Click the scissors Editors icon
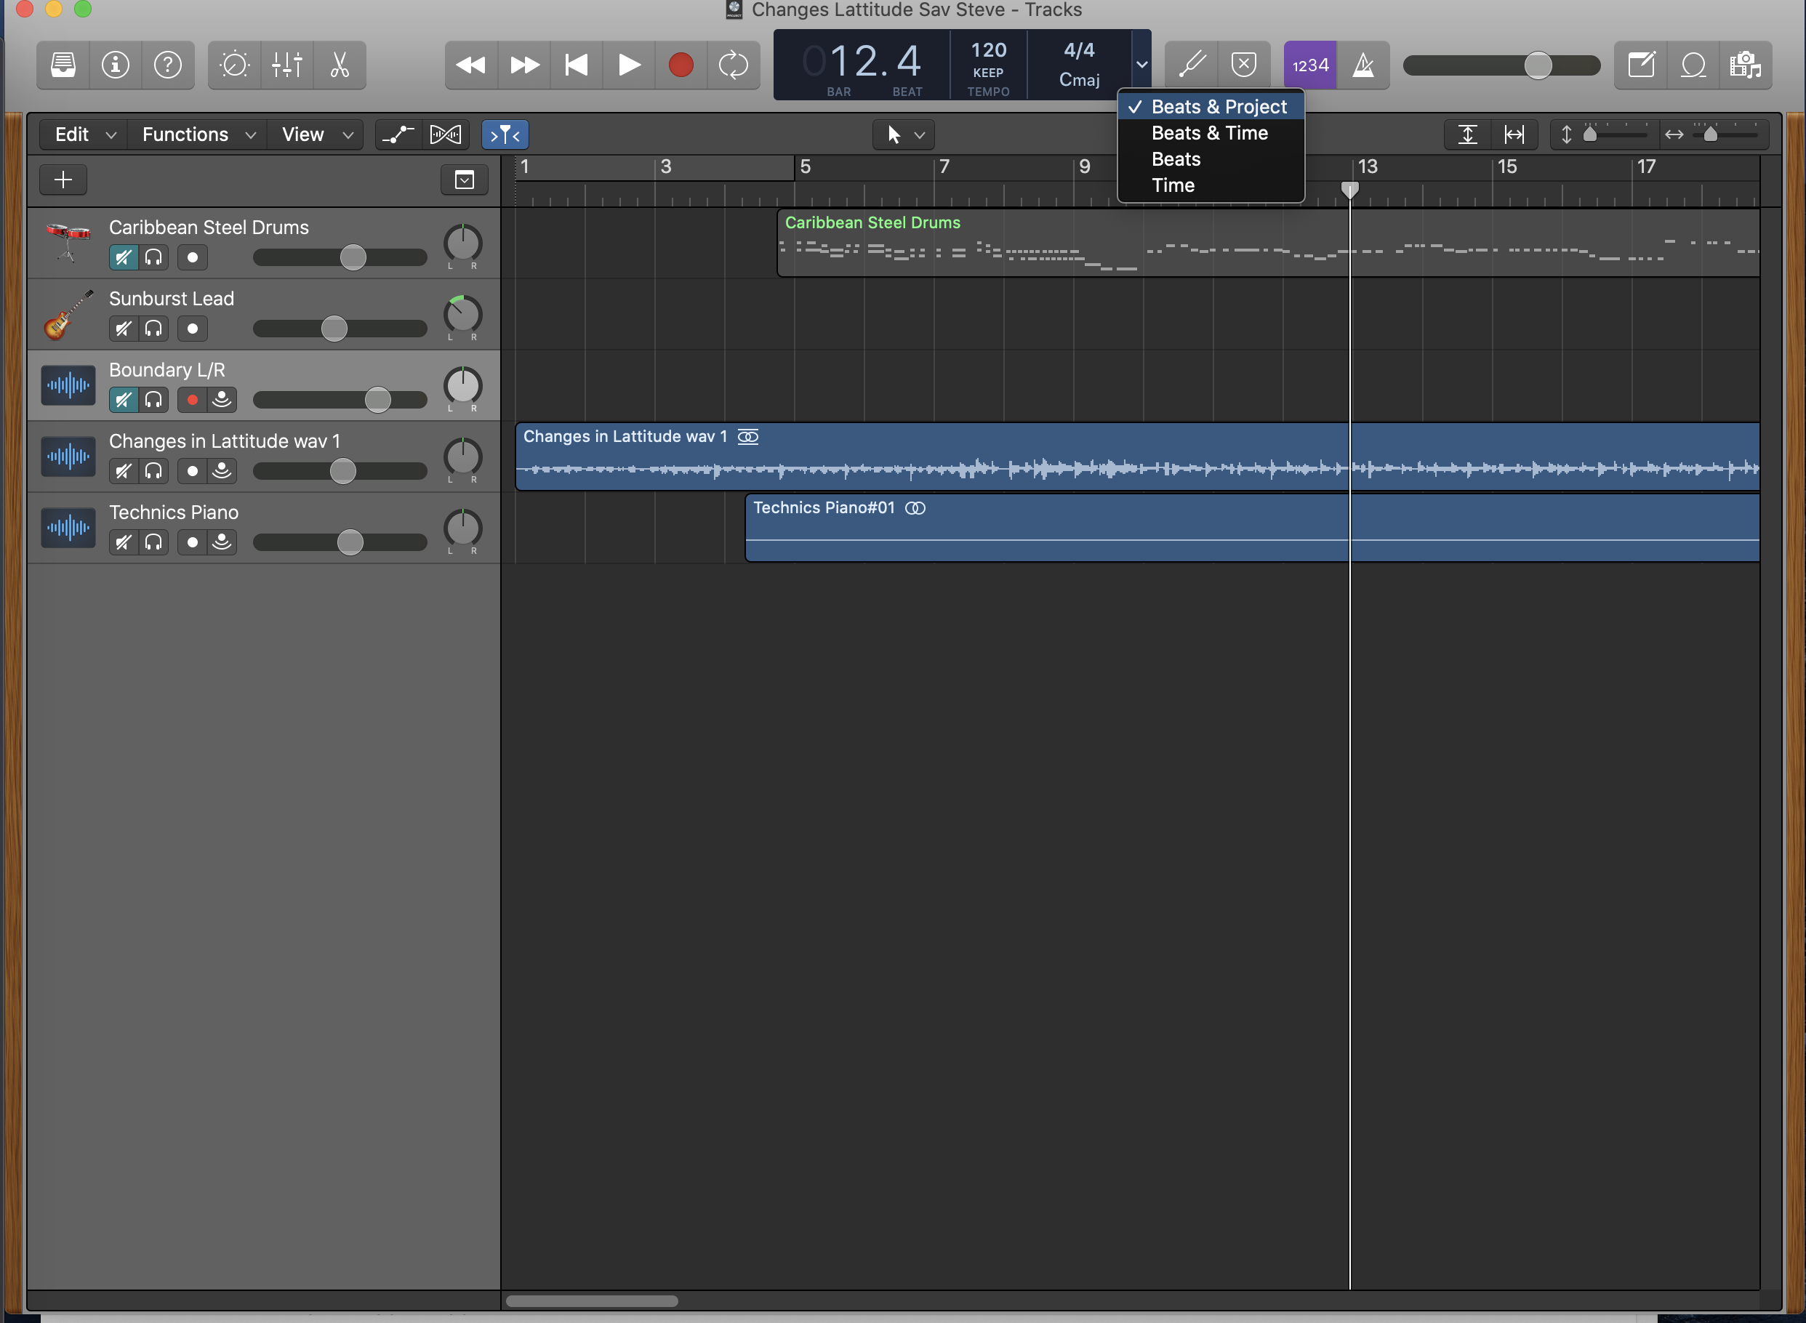 point(340,65)
